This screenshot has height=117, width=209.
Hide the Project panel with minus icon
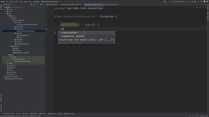click(x=43, y=5)
